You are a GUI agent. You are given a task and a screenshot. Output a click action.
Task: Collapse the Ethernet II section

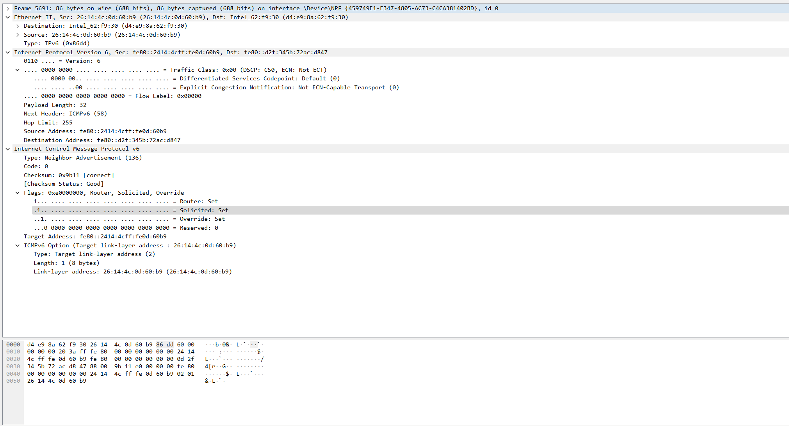[8, 17]
